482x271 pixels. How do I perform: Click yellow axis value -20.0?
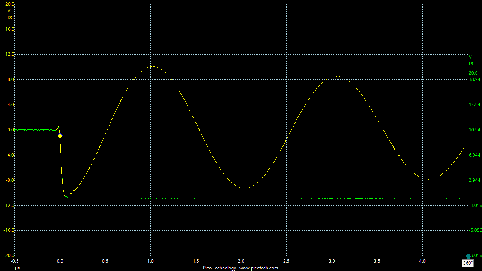[9, 256]
